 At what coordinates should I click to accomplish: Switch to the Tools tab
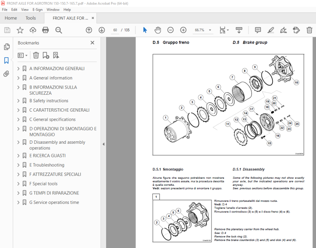point(30,18)
